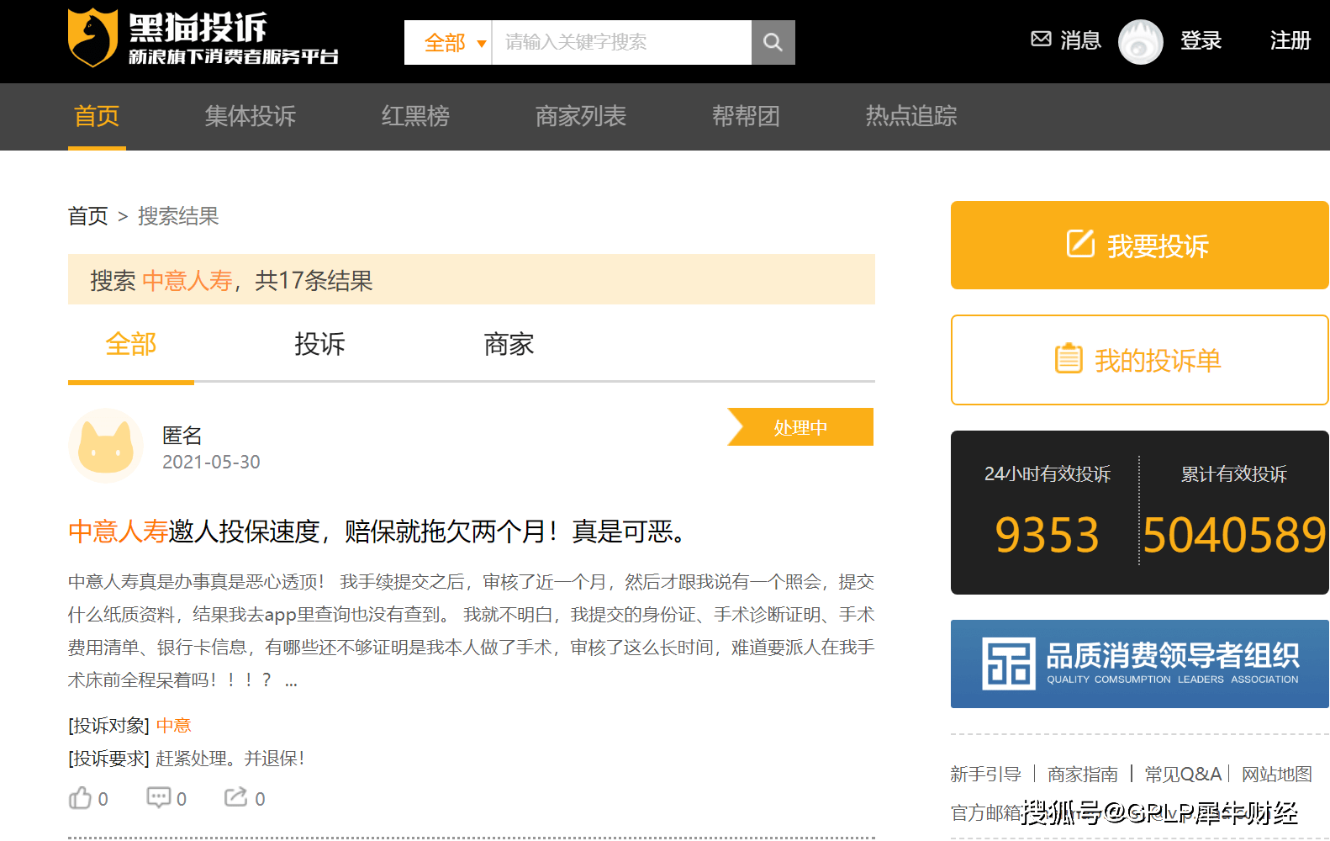Click the 处理中 status tag
This screenshot has width=1330, height=841.
click(x=800, y=427)
